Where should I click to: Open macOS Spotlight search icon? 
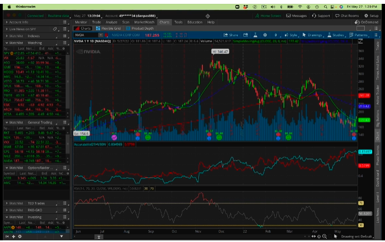pos(325,7)
